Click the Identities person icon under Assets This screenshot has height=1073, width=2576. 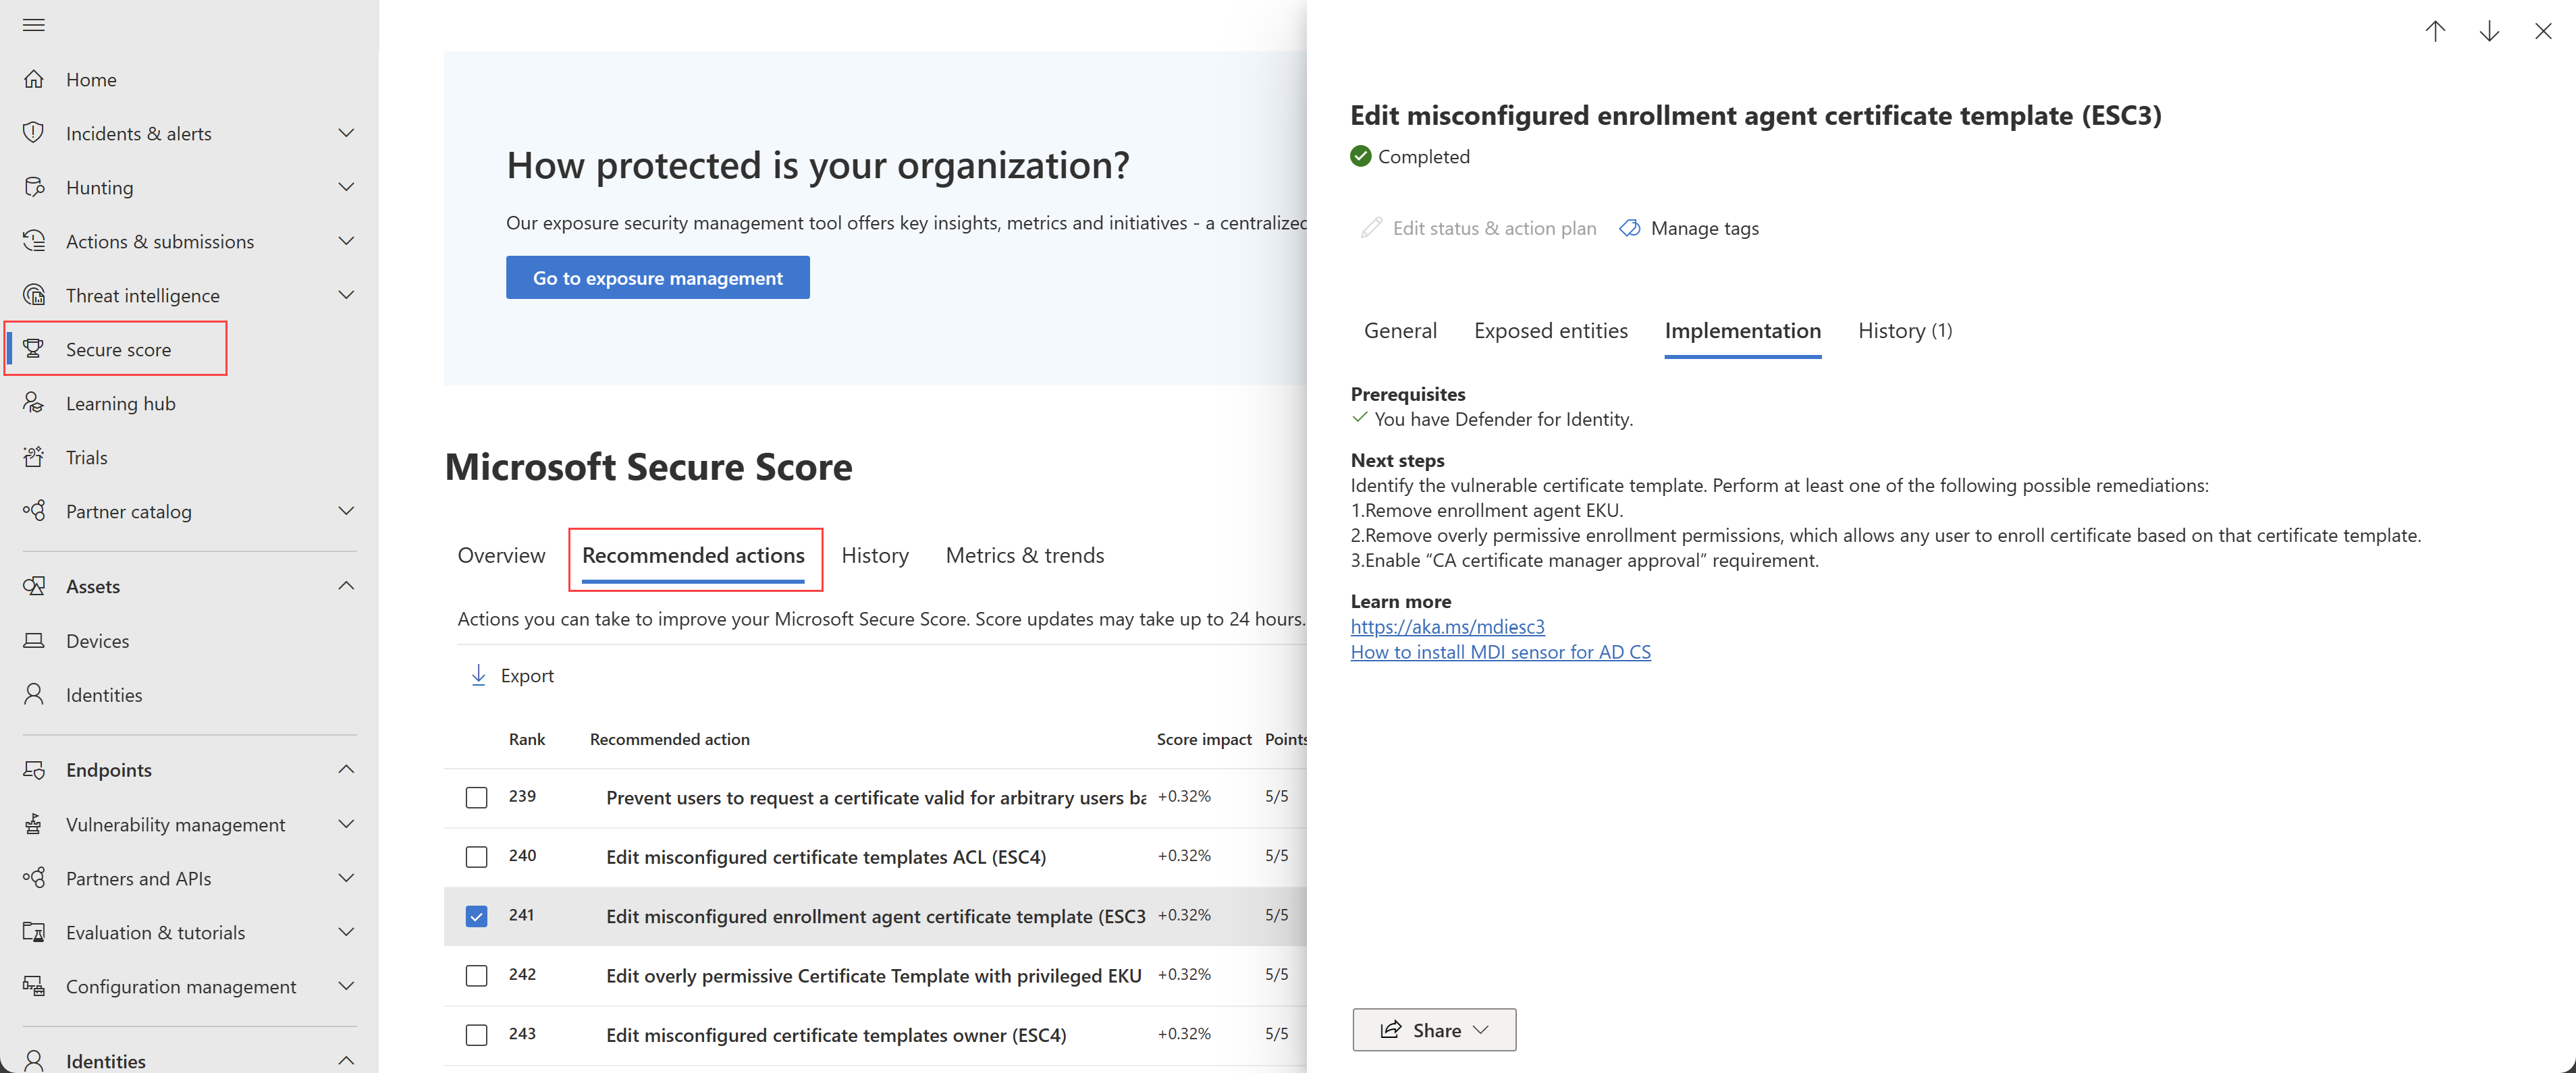click(x=34, y=694)
